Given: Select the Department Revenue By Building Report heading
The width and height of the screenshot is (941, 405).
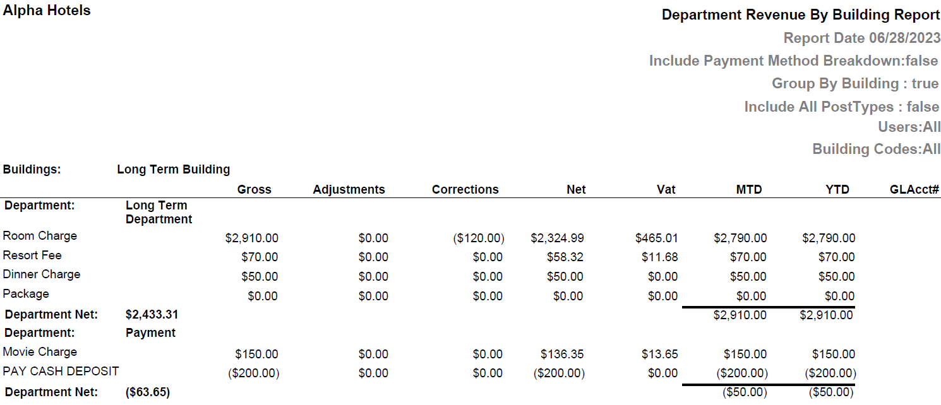Looking at the screenshot, I should coord(801,15).
